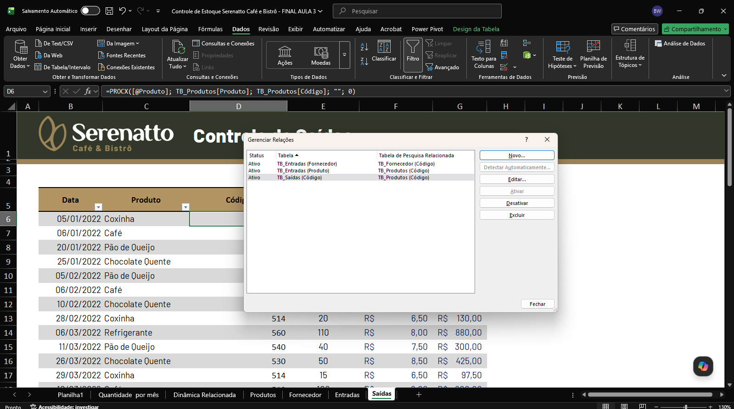Click the Flash Fill icon
Screen dimensions: 734x409
point(504,43)
